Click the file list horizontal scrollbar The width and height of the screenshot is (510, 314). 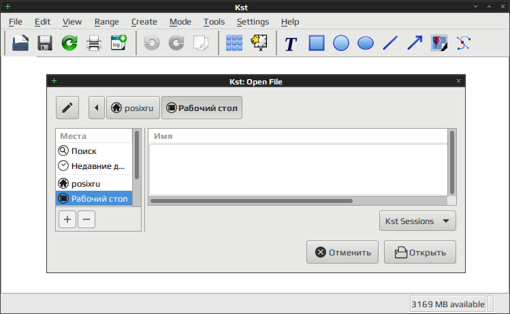coord(251,201)
